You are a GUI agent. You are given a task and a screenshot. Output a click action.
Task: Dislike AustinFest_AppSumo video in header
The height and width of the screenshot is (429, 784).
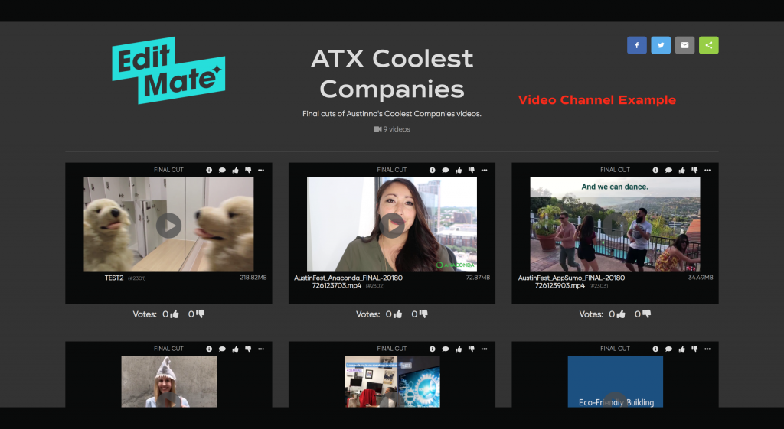(694, 170)
